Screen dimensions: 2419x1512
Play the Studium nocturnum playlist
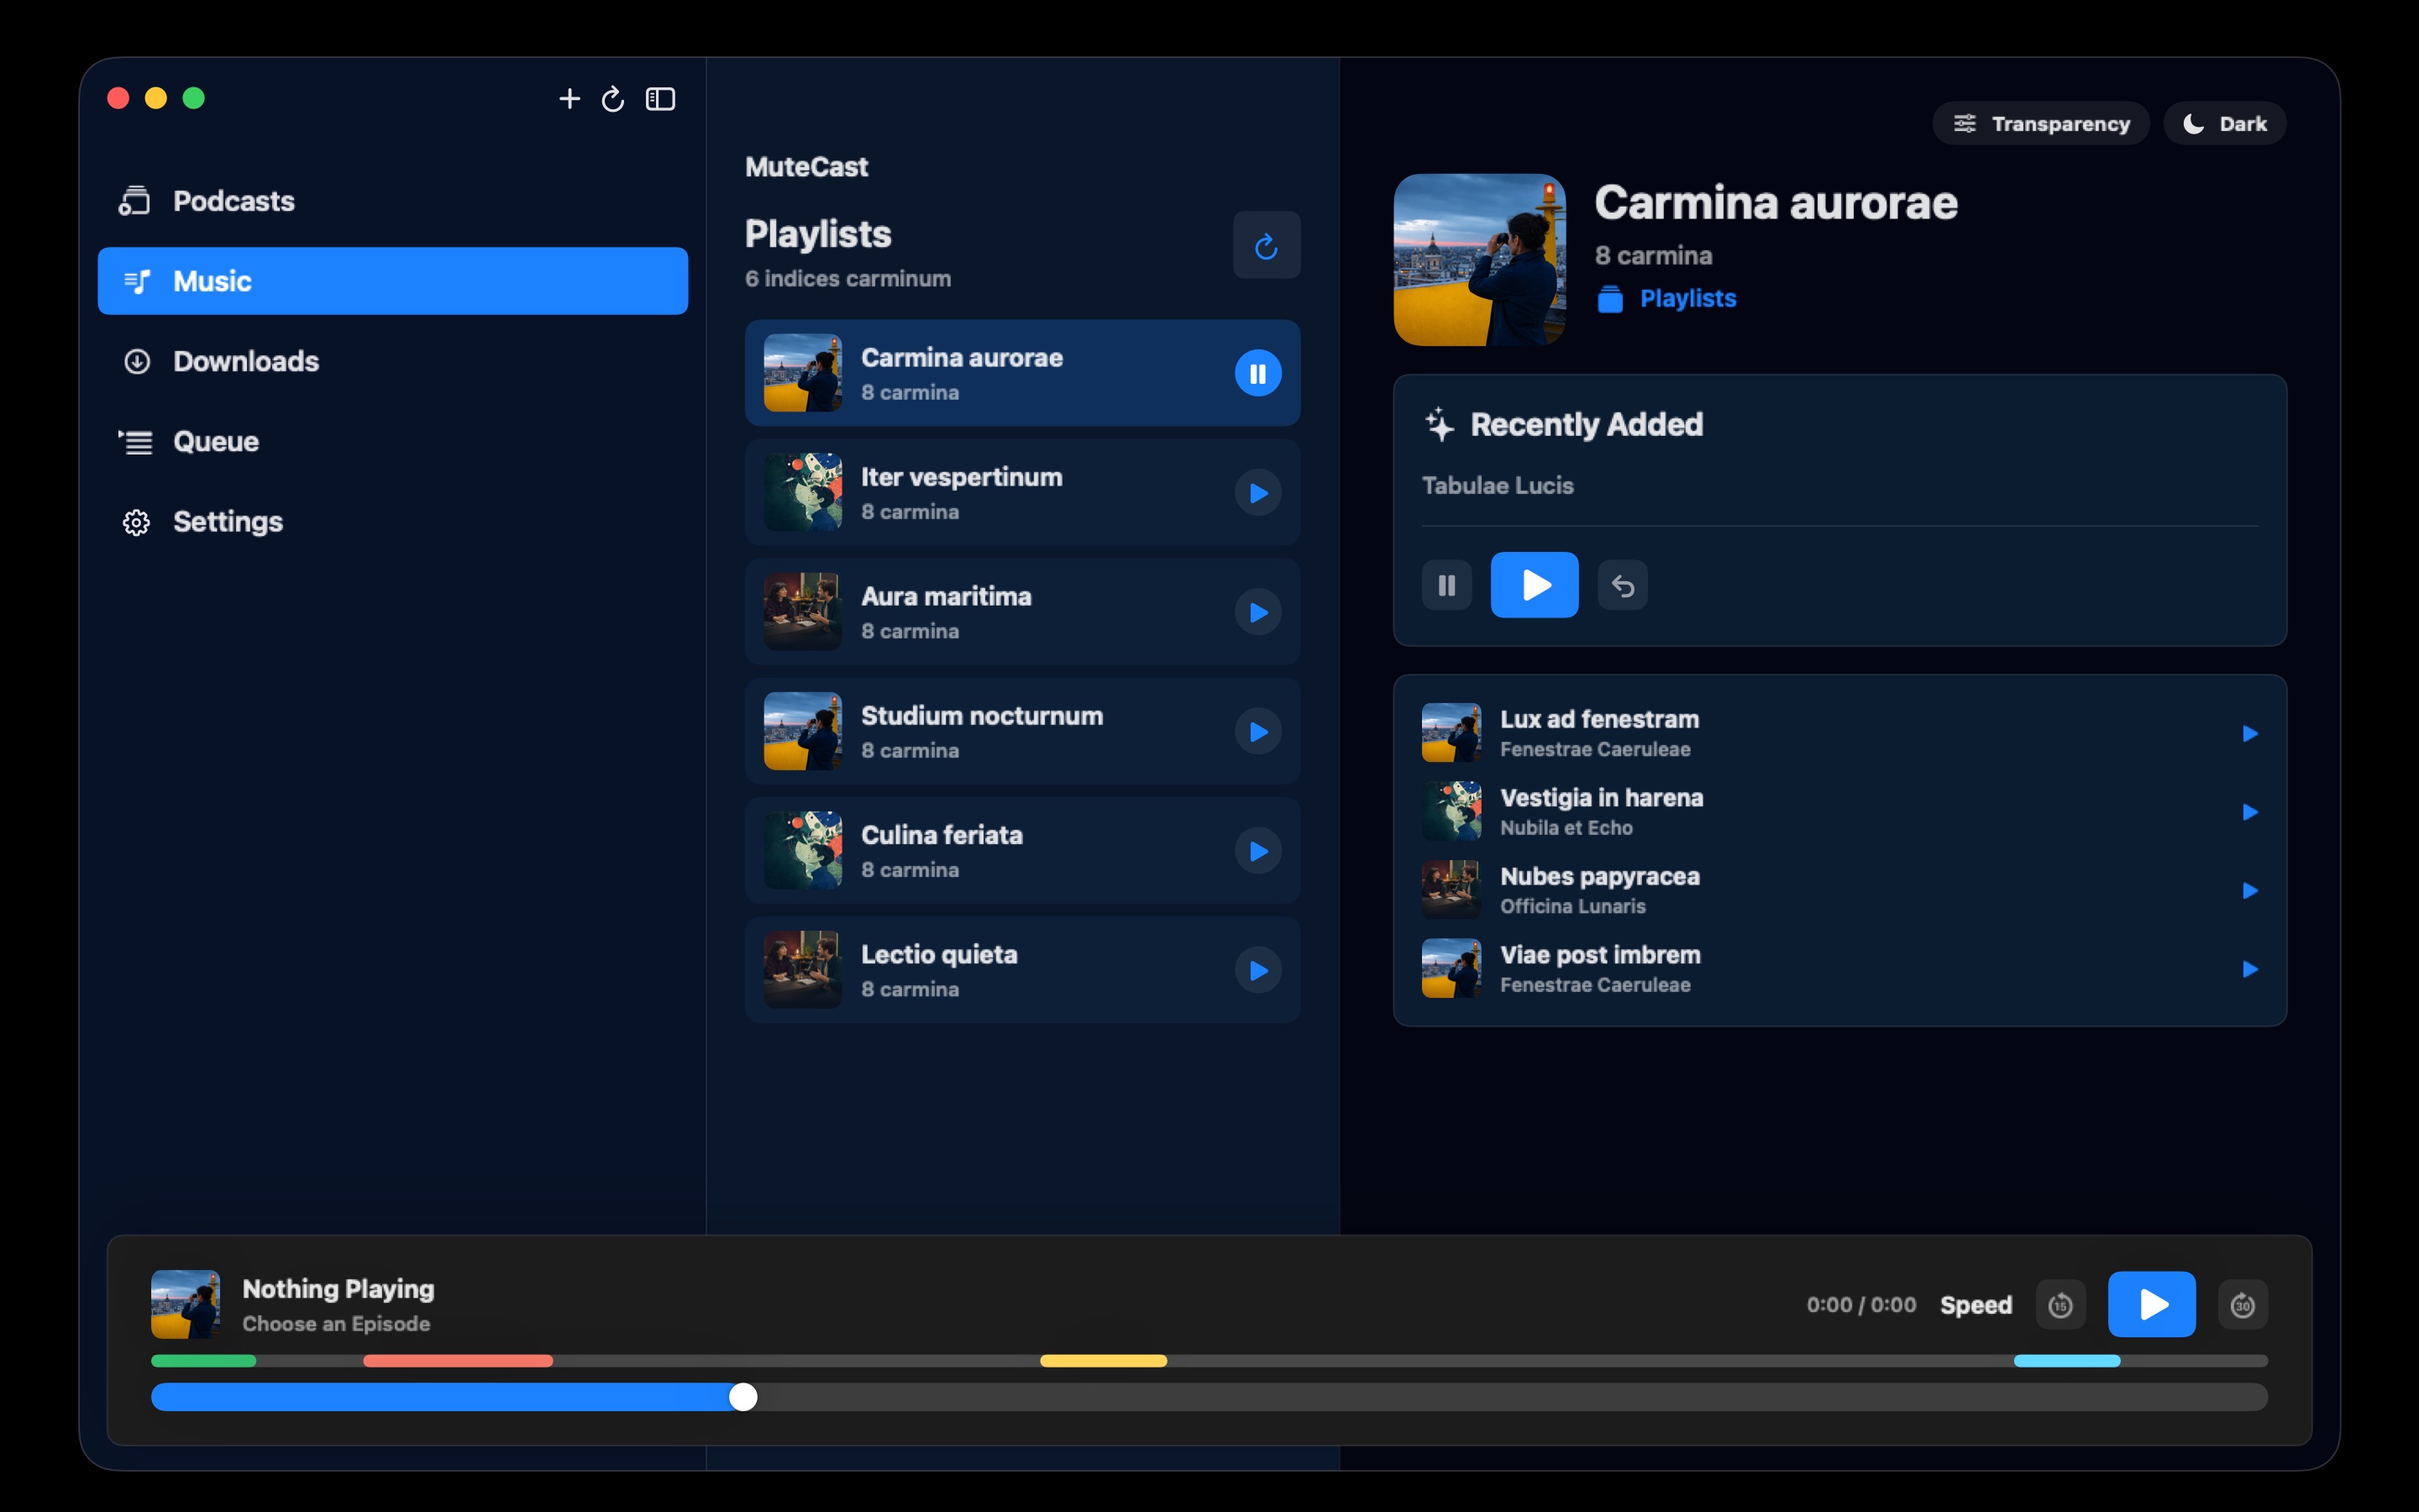pyautogui.click(x=1257, y=732)
